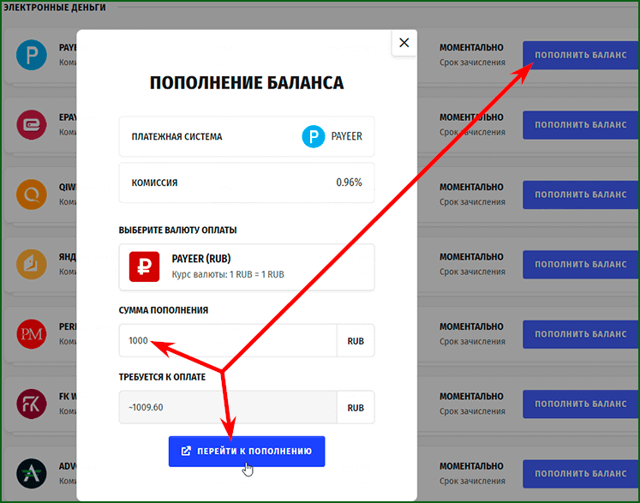Select the PAYEER (RUB) currency option
The height and width of the screenshot is (503, 640).
tap(247, 267)
